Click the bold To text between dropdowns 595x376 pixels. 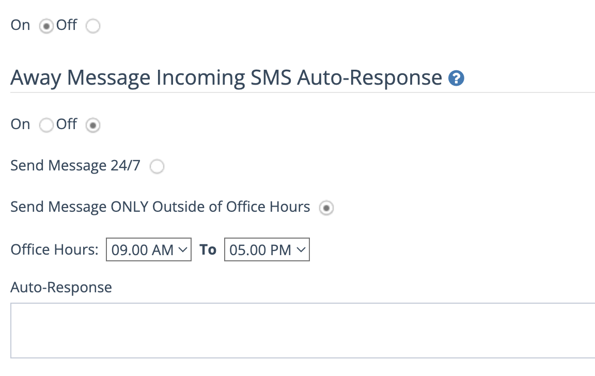(208, 249)
